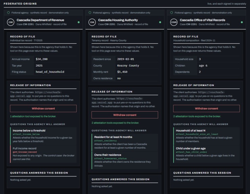
Task: Click the attest_income_below tool name
Action: pyautogui.click(x=26, y=134)
